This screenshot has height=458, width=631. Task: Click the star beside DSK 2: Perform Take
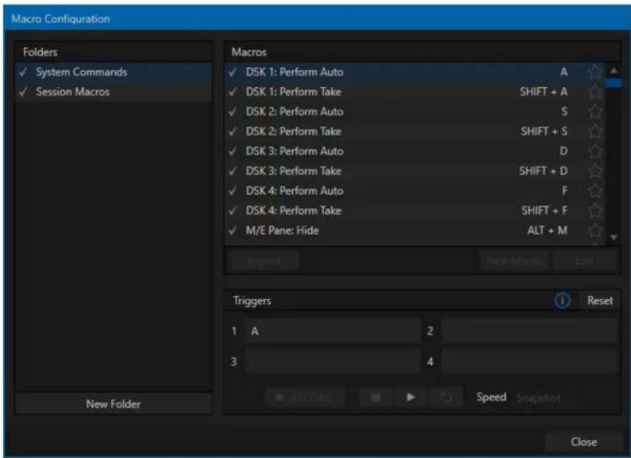pos(595,131)
